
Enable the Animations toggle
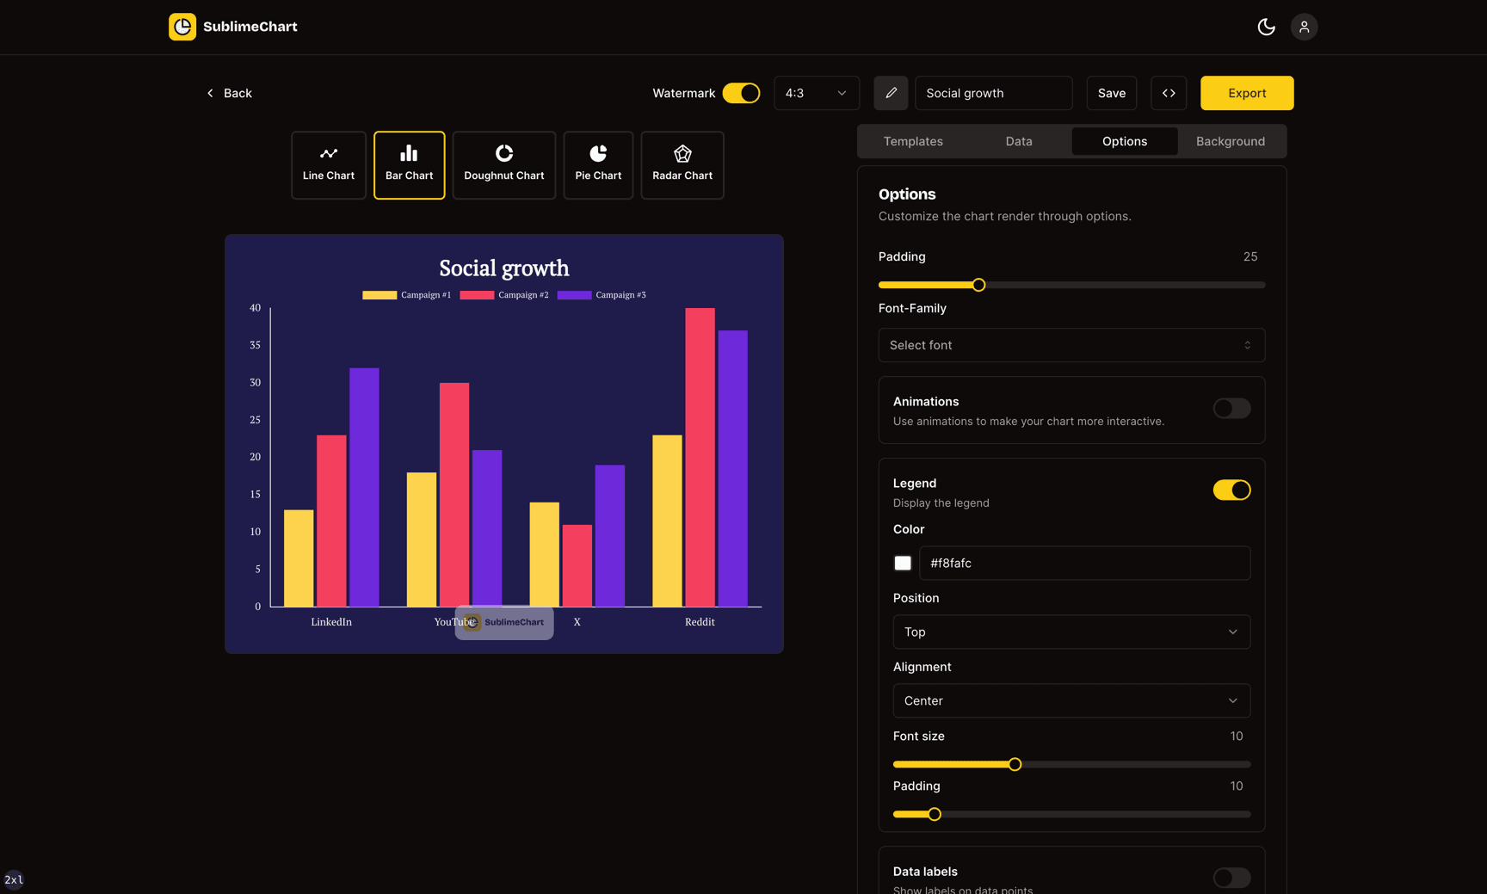[1231, 409]
